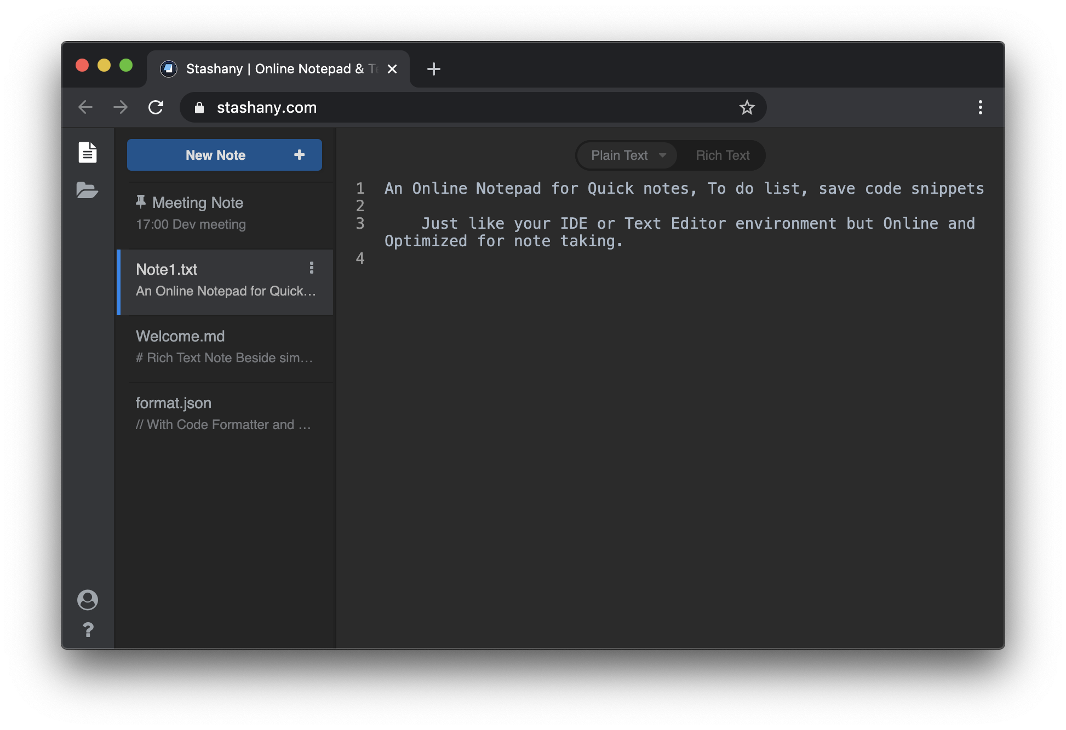Expand the Plain Text dropdown arrow
The width and height of the screenshot is (1066, 730).
click(x=663, y=155)
